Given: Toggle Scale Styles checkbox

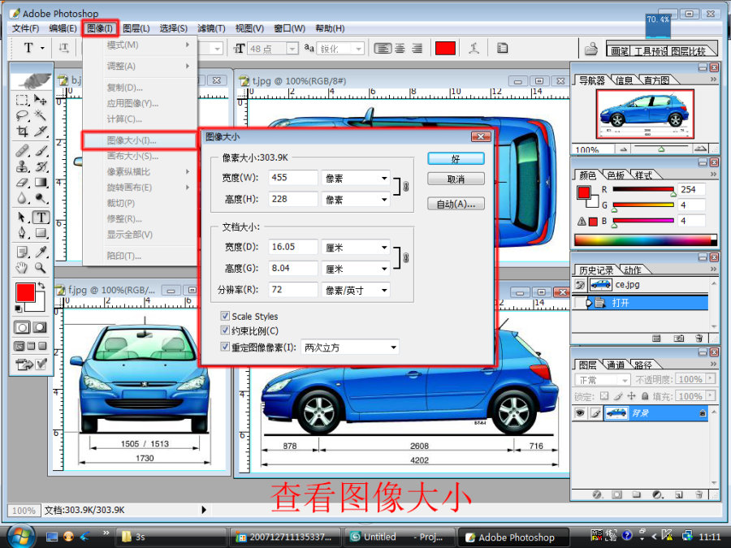Looking at the screenshot, I should click(225, 316).
